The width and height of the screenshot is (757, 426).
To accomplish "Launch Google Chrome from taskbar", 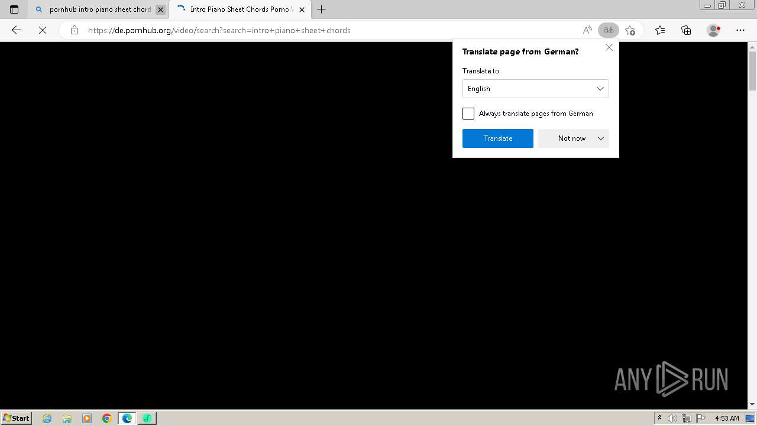I will (107, 418).
